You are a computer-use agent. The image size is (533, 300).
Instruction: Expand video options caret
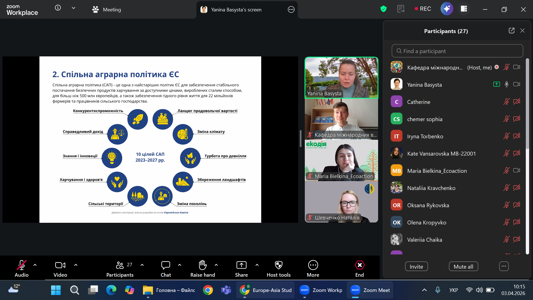[x=76, y=265]
